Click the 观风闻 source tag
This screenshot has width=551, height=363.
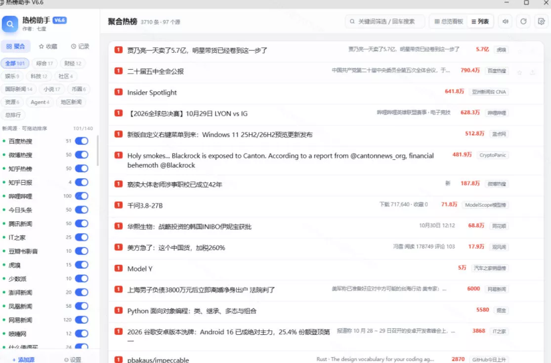[499, 247]
